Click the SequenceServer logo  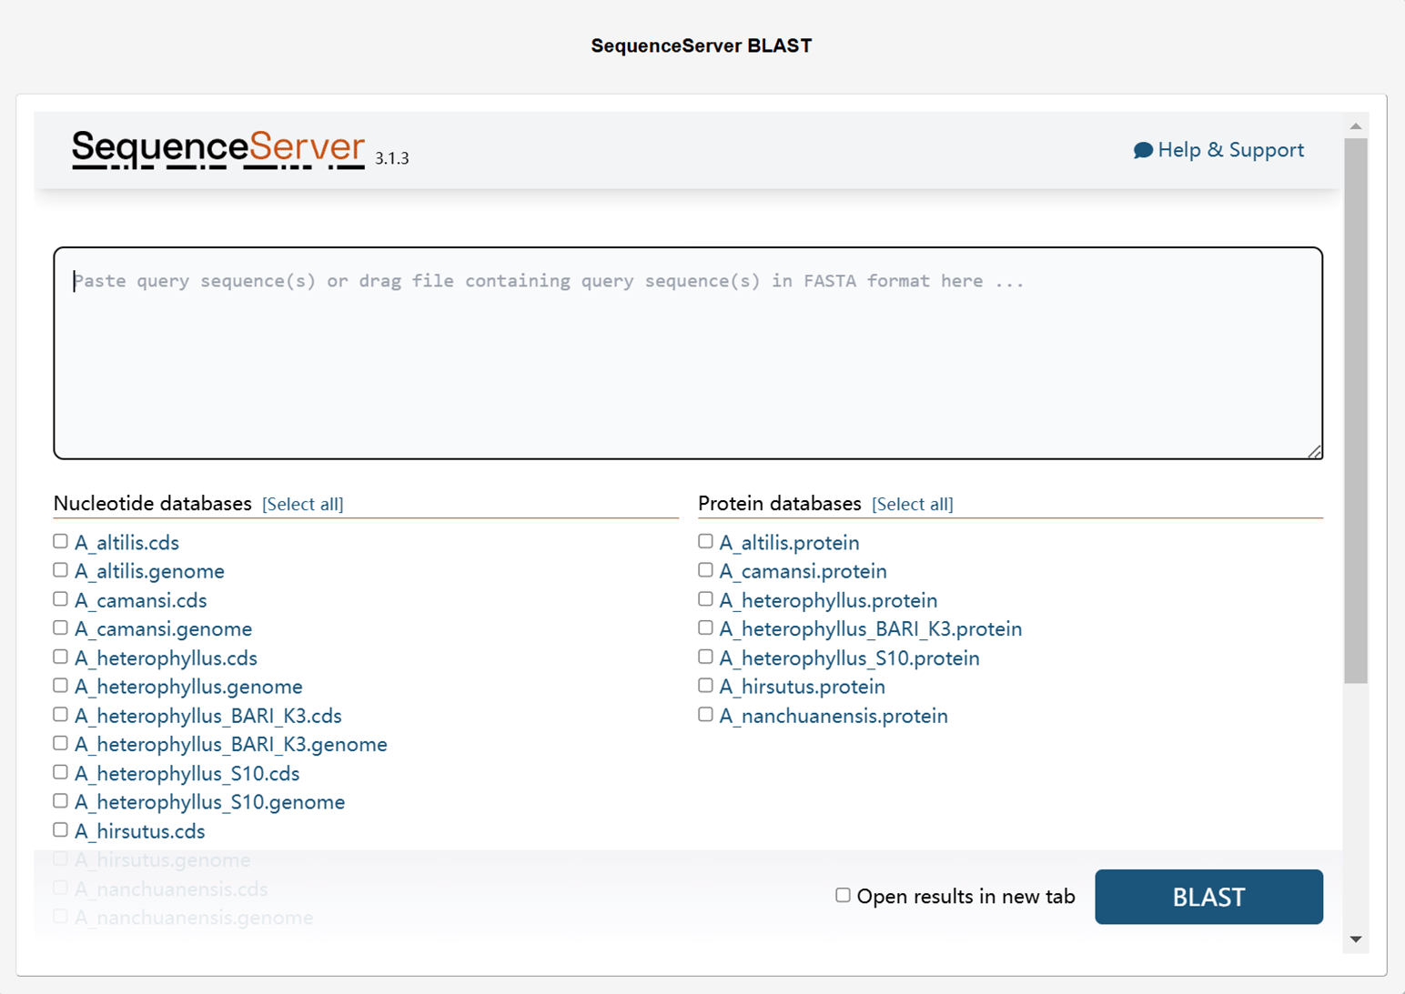point(217,149)
